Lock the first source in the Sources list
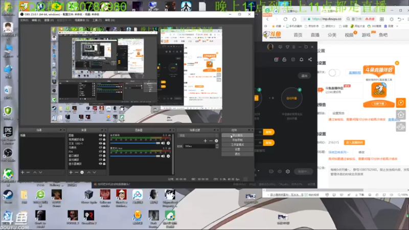This screenshot has width=409, height=230. 104,135
